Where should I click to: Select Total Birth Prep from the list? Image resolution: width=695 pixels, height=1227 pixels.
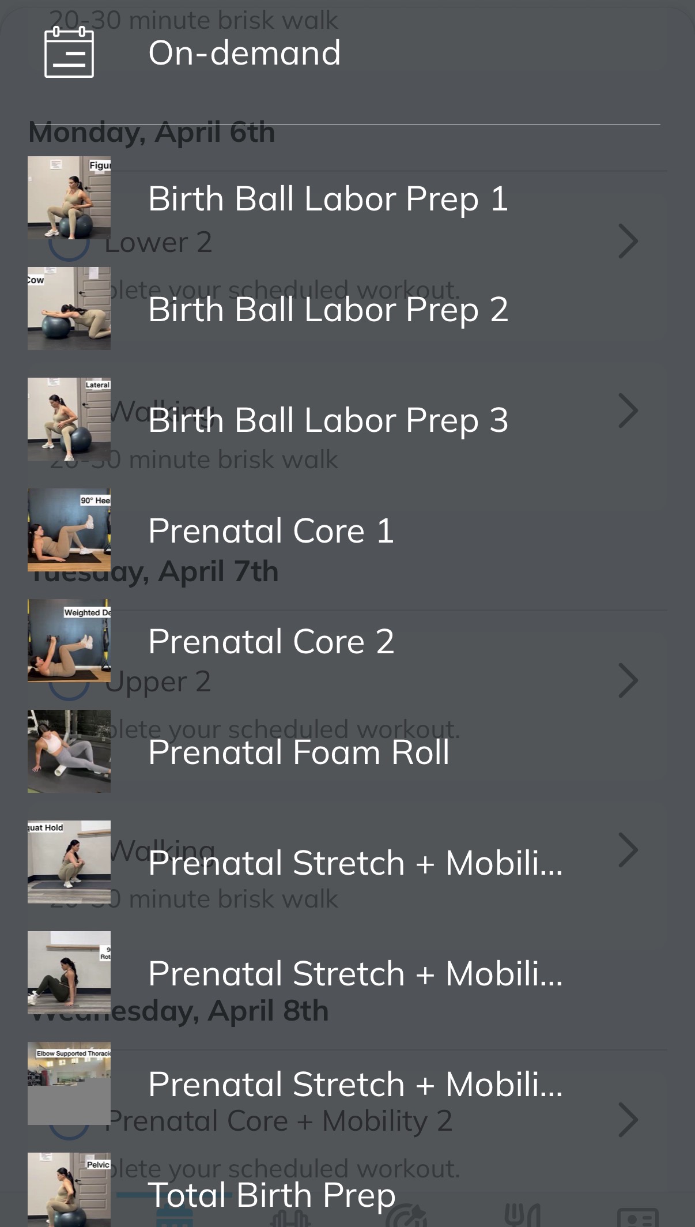[x=271, y=1195]
